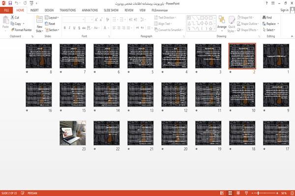Select Slide Sorter view icon in status bar
Viewport: 295px width, 196px height.
pyautogui.click(x=230, y=193)
